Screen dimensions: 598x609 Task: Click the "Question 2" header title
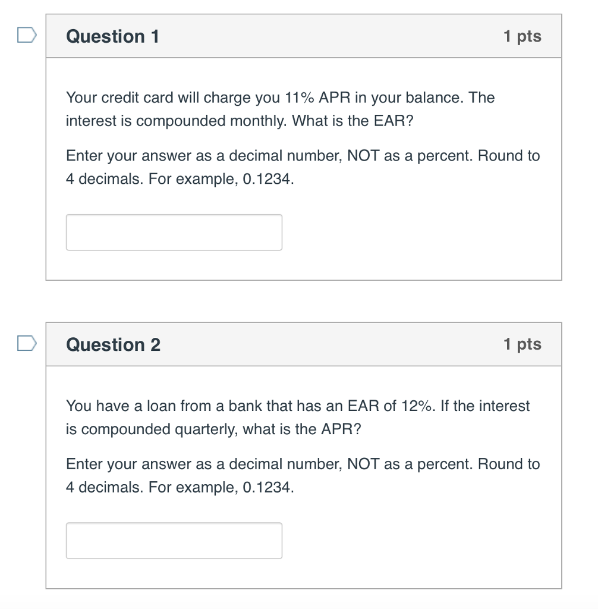pos(113,345)
